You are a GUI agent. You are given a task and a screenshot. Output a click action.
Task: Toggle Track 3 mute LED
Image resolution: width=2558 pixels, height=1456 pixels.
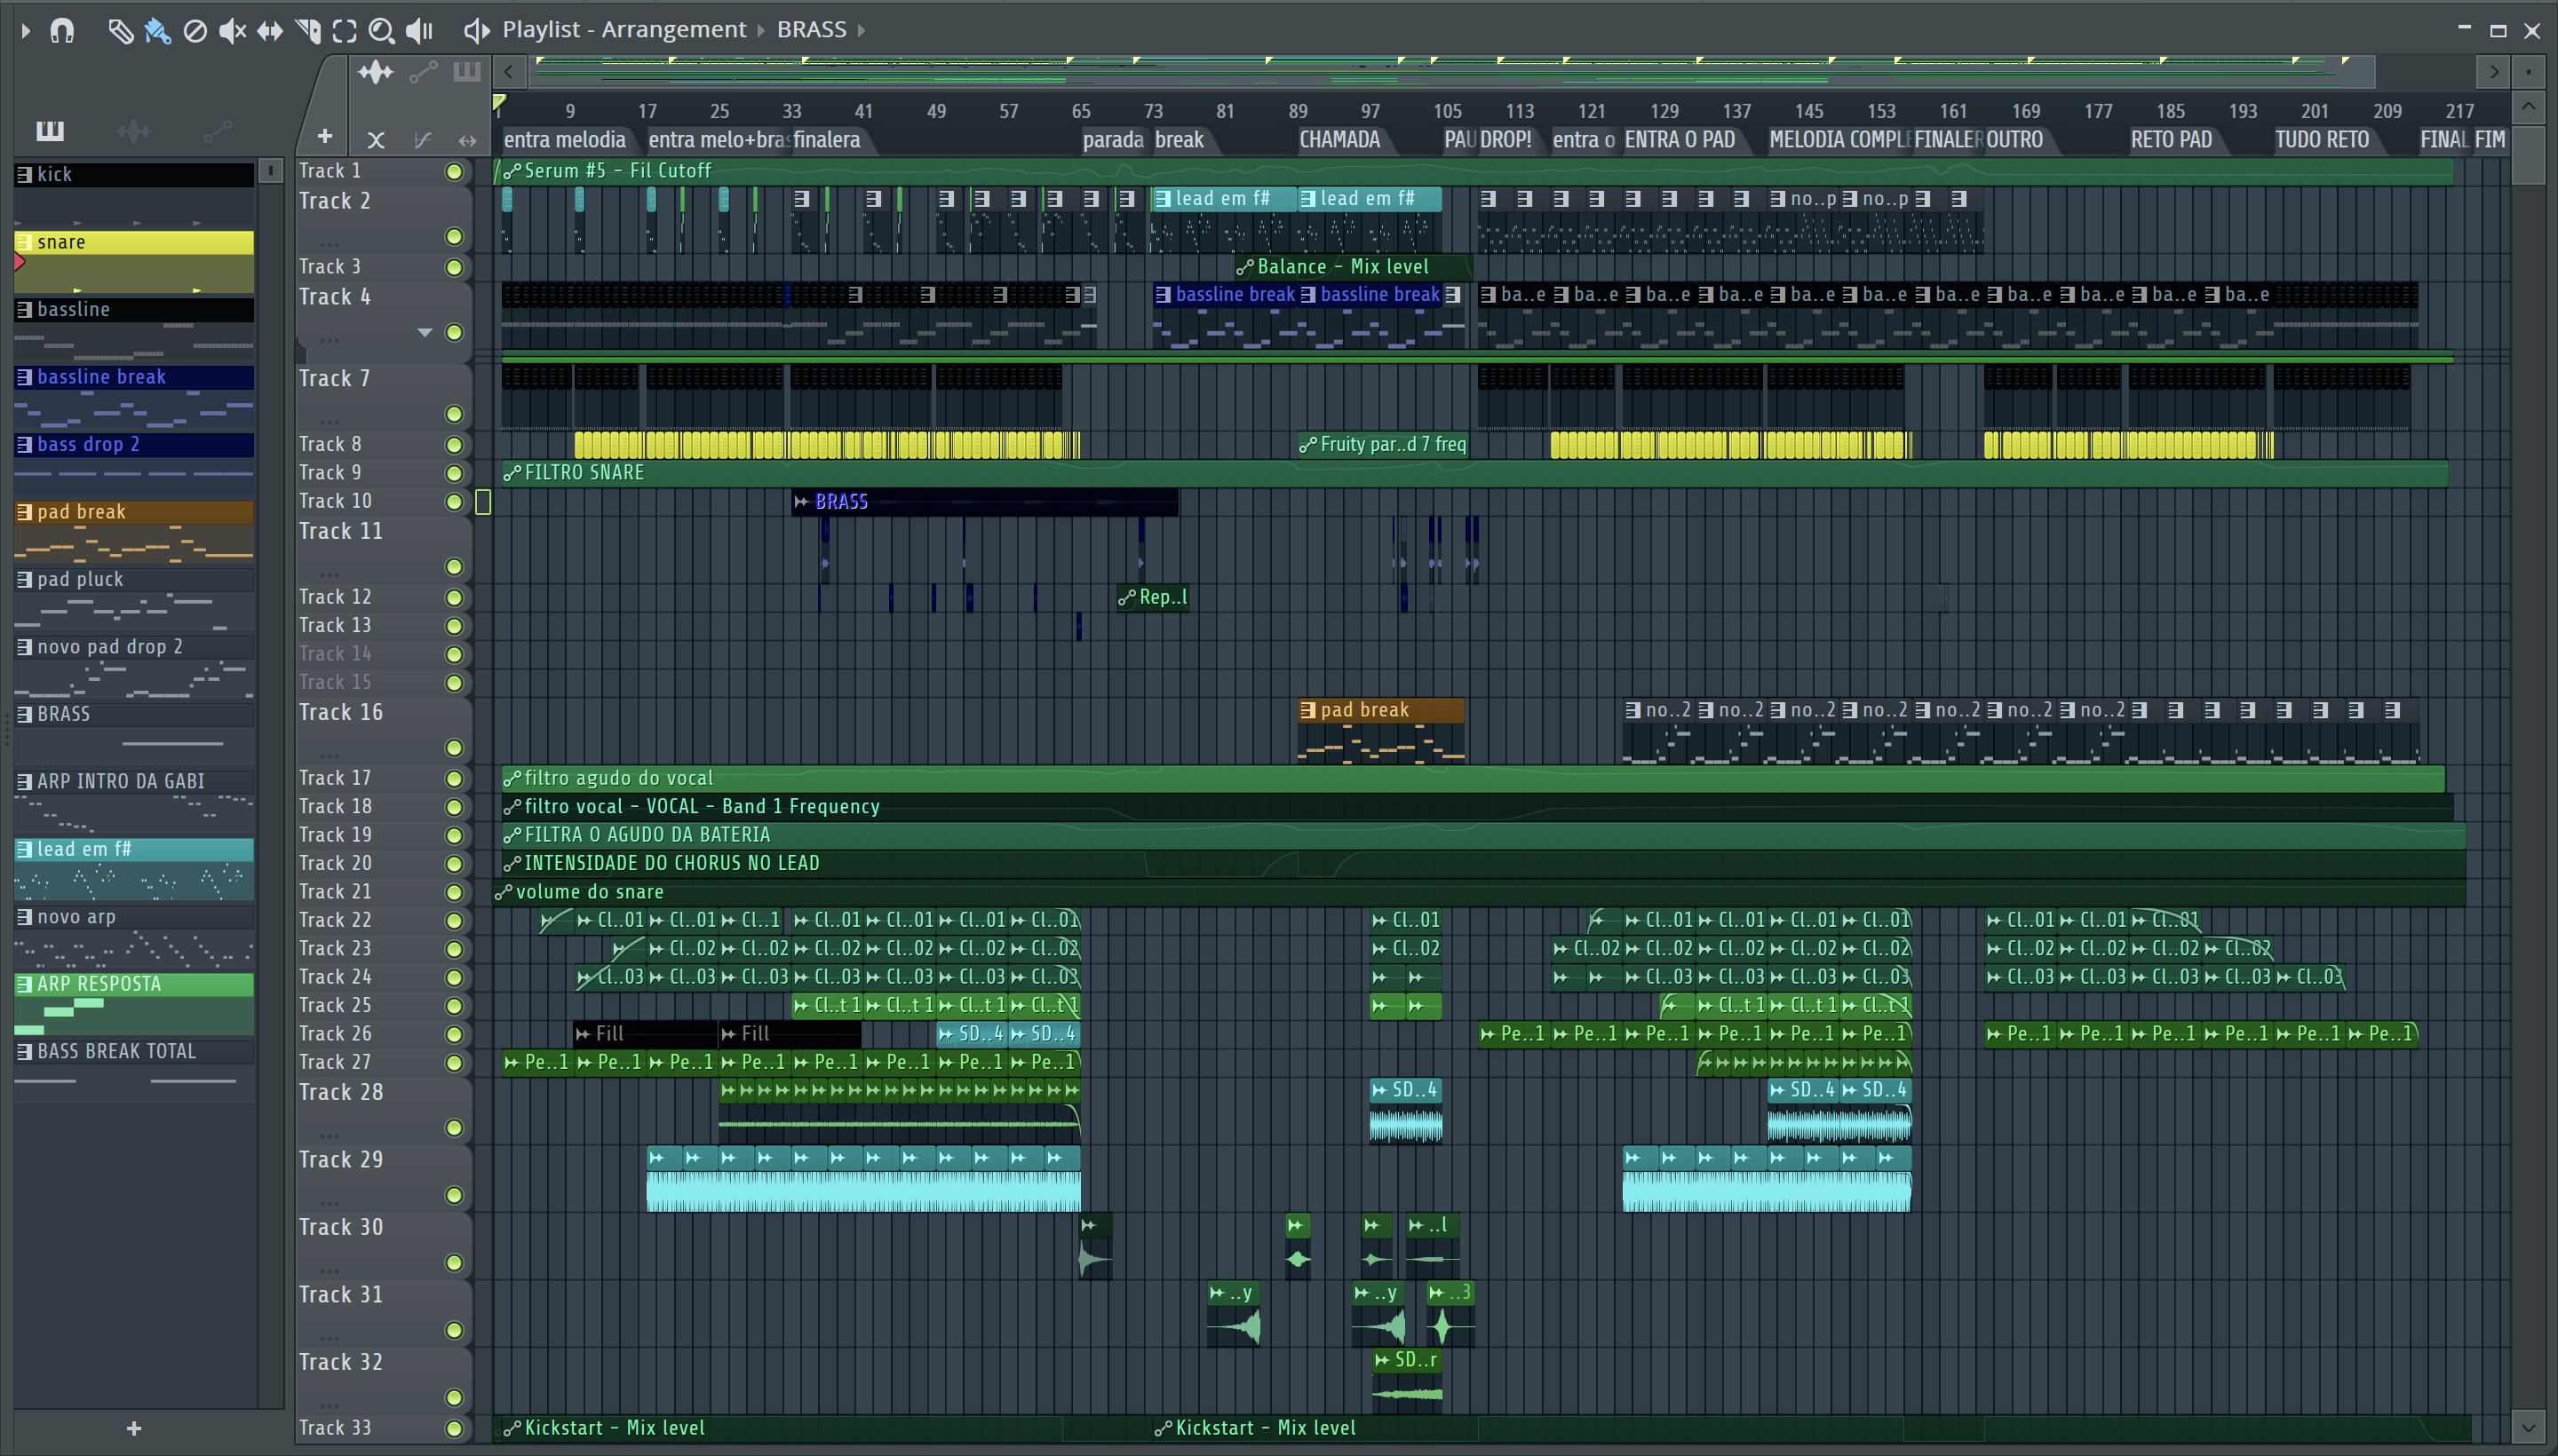(454, 268)
